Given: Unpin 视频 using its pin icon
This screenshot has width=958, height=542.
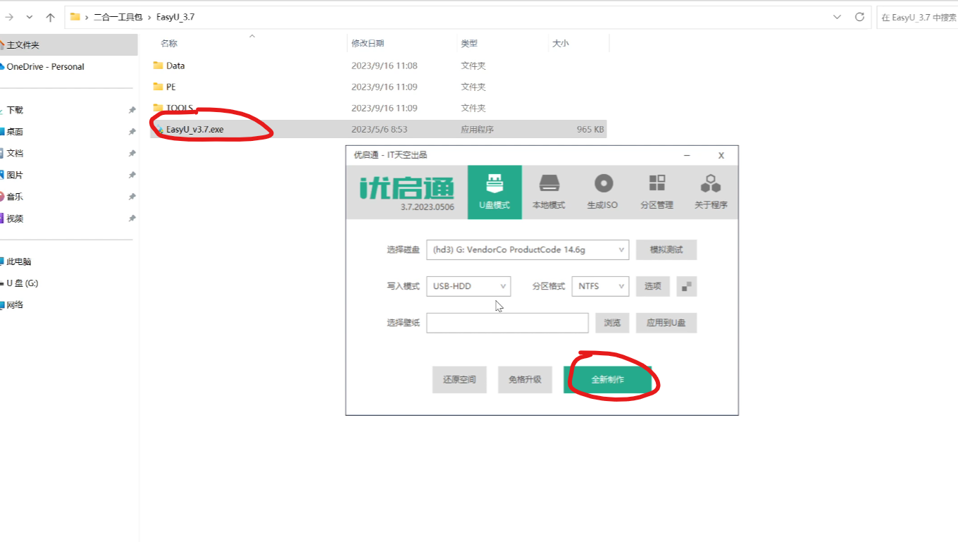Looking at the screenshot, I should pyautogui.click(x=132, y=218).
